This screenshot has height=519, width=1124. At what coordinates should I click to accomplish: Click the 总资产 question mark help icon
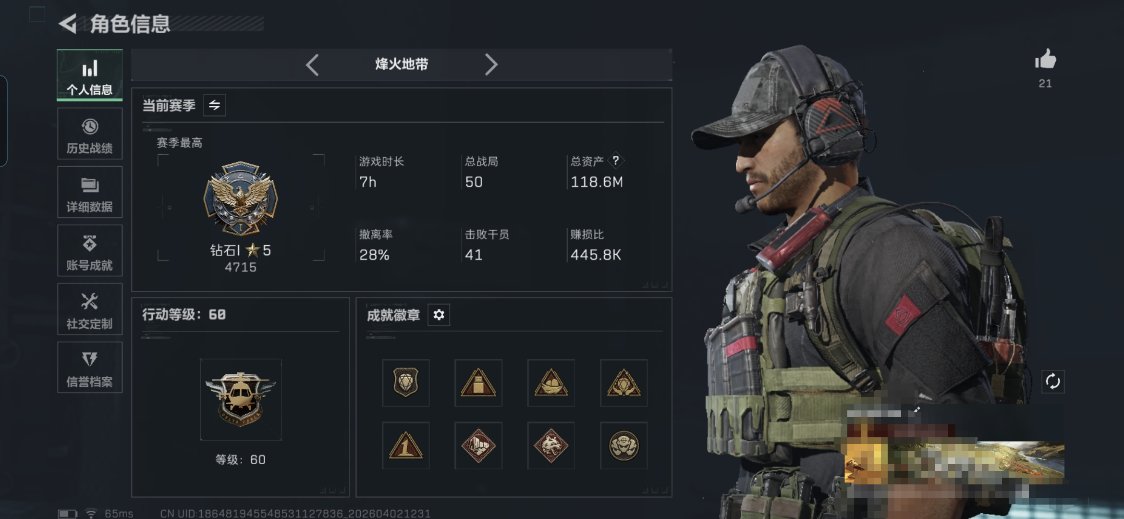[x=616, y=161]
